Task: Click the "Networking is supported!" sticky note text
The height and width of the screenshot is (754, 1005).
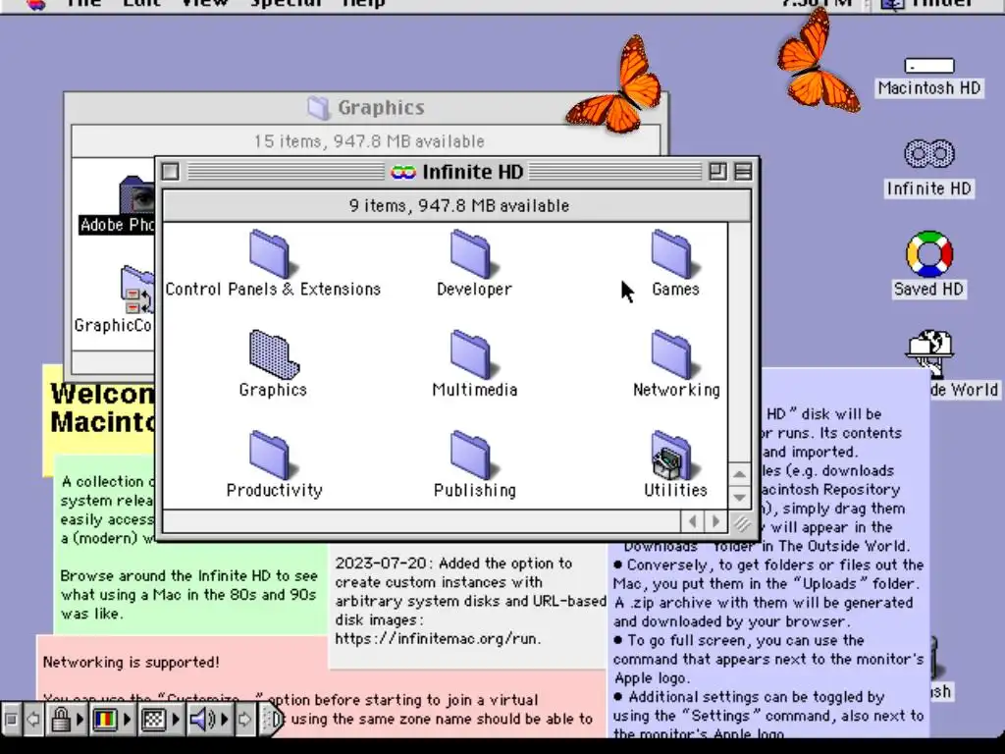Action: 132,663
